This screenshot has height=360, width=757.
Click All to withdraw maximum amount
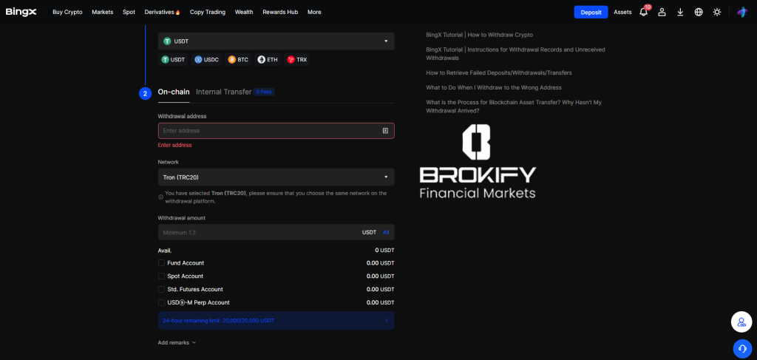(386, 232)
